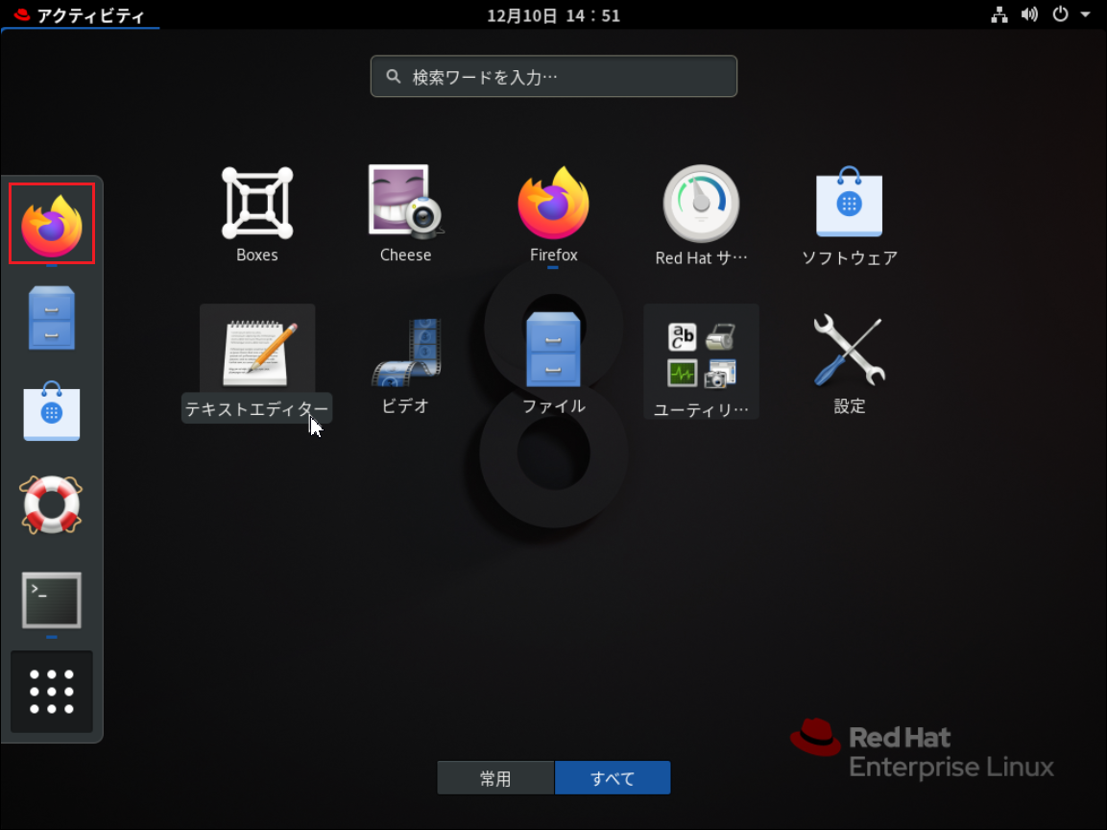Screen dimensions: 1107x830
Task: Open the Boxes application
Action: pos(257,215)
